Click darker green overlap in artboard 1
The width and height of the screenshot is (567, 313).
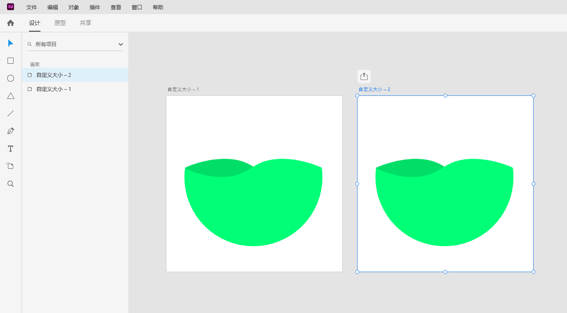pyautogui.click(x=220, y=168)
